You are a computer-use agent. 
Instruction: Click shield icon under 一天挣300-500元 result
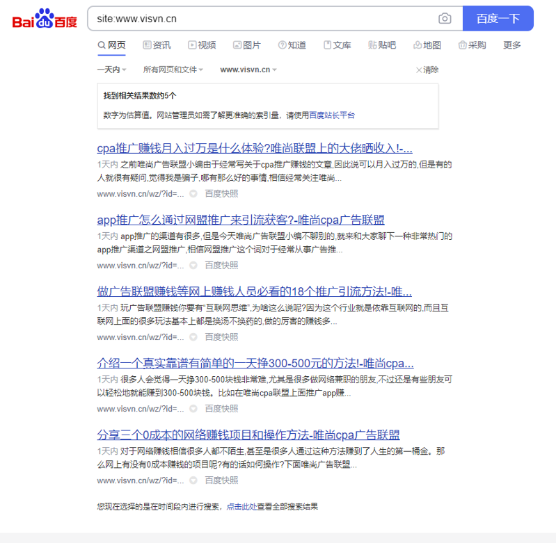click(x=193, y=409)
